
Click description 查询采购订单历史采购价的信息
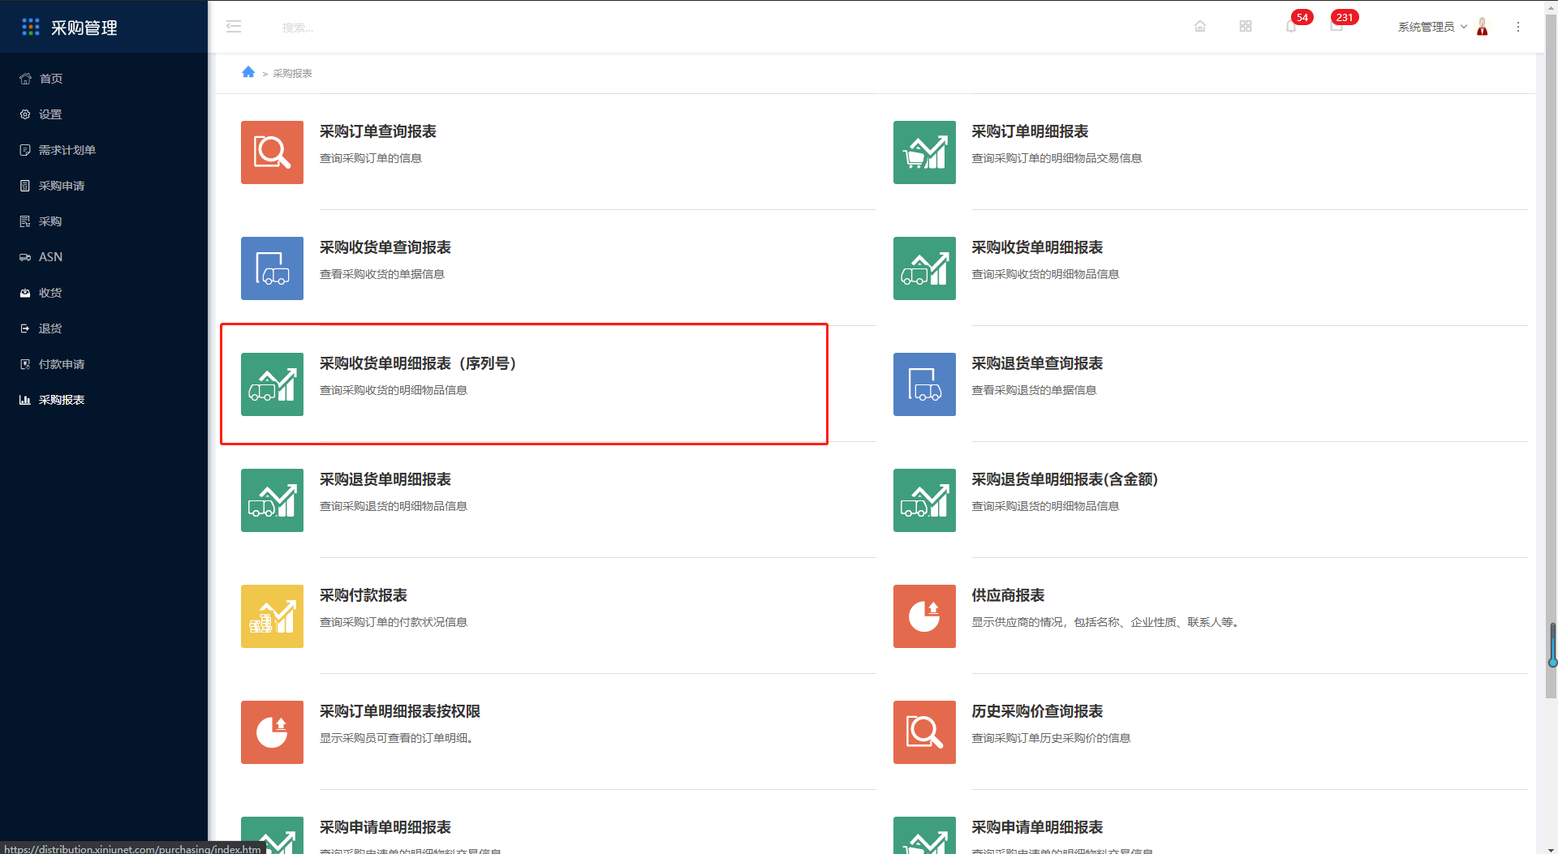pos(1051,738)
